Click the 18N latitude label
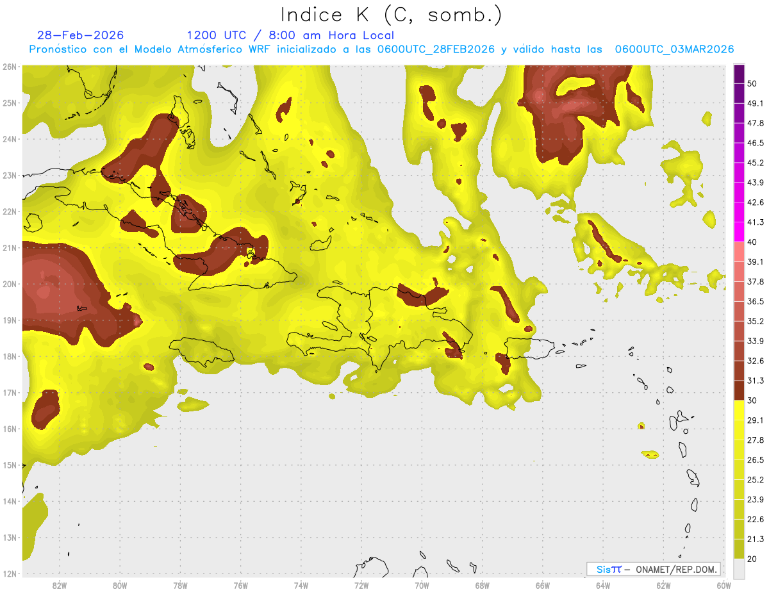Viewport: 769px width, 594px height. click(x=10, y=356)
